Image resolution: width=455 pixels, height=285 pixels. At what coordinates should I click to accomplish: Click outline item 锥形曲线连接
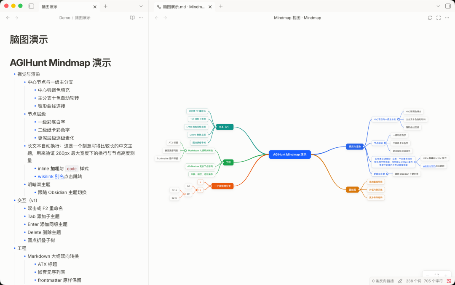click(51, 106)
